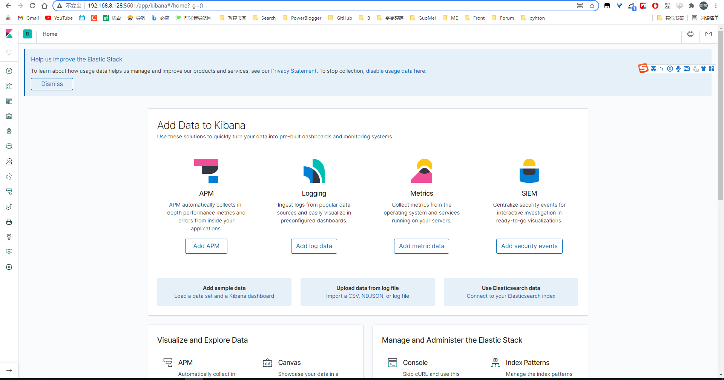724x380 pixels.
Task: Open the browser profile avatar
Action: coord(704,6)
